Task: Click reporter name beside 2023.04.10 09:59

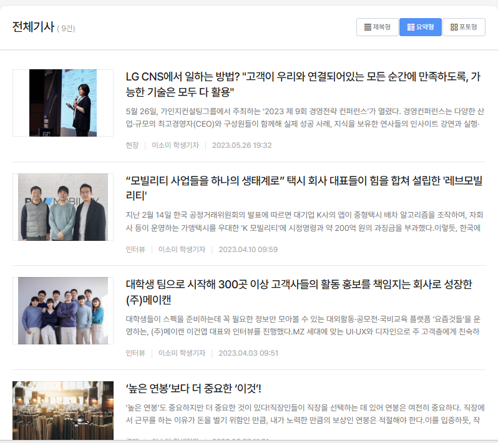Action: [x=182, y=250]
